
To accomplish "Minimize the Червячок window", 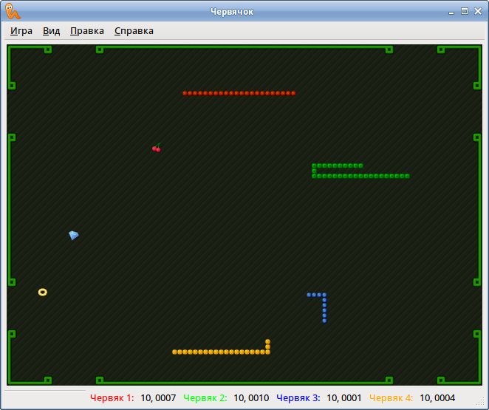I will pyautogui.click(x=452, y=11).
